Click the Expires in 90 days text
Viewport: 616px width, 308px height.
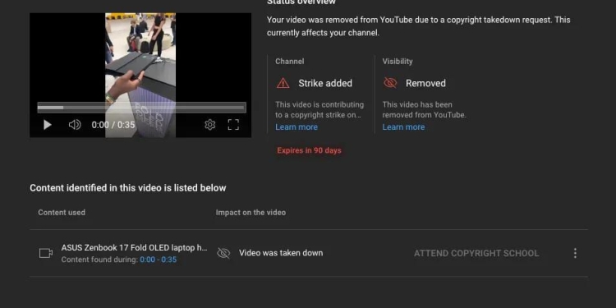coord(309,150)
